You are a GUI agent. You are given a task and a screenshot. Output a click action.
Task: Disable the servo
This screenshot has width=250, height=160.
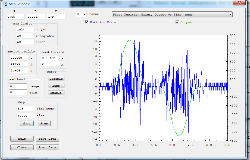pos(56,79)
